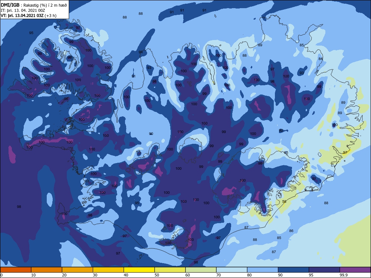Click the 'VT: þri. 13.04.2021 03Z (+3 h)' line
371x278 pixels.
pos(29,16)
